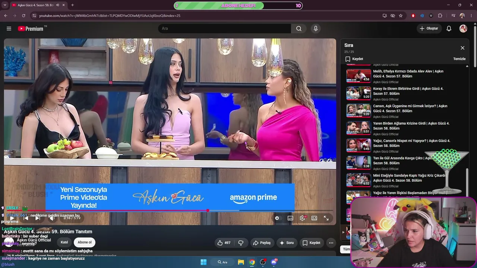Open the black cat-face extension
Image resolution: width=477 pixels, height=268 pixels.
(x=431, y=16)
